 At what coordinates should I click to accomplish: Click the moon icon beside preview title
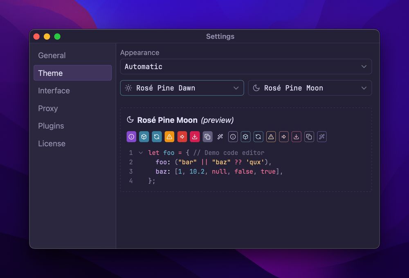pyautogui.click(x=130, y=120)
